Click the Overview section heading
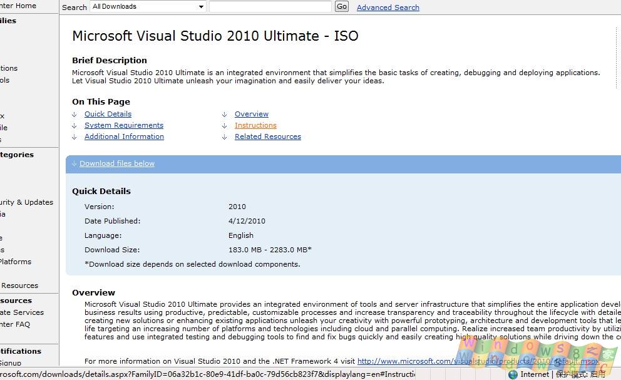621x380 pixels. tap(93, 292)
